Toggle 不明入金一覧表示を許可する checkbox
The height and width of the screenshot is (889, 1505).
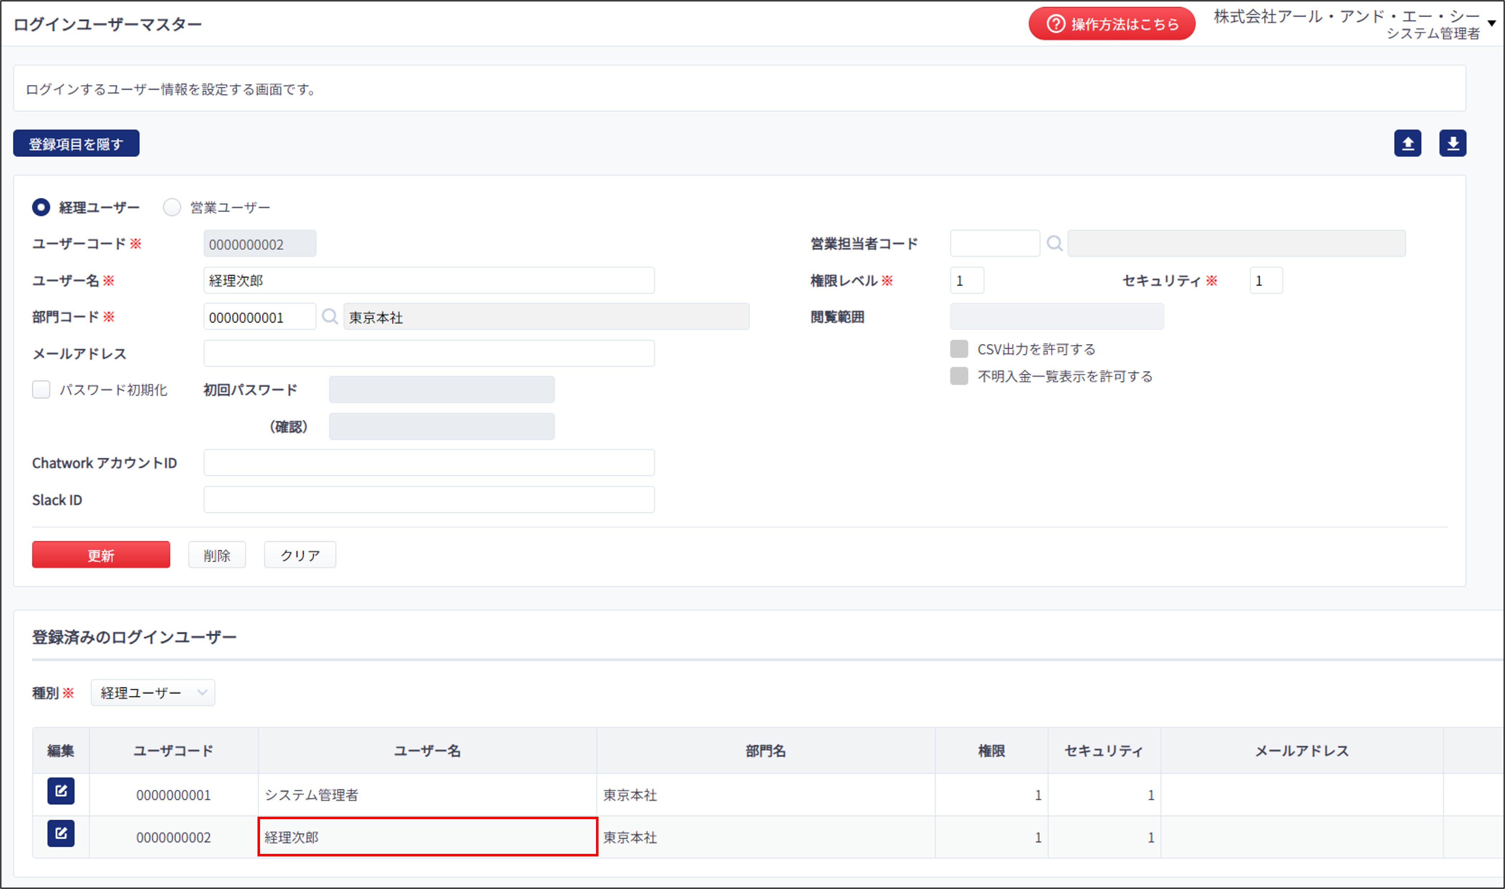(x=959, y=376)
